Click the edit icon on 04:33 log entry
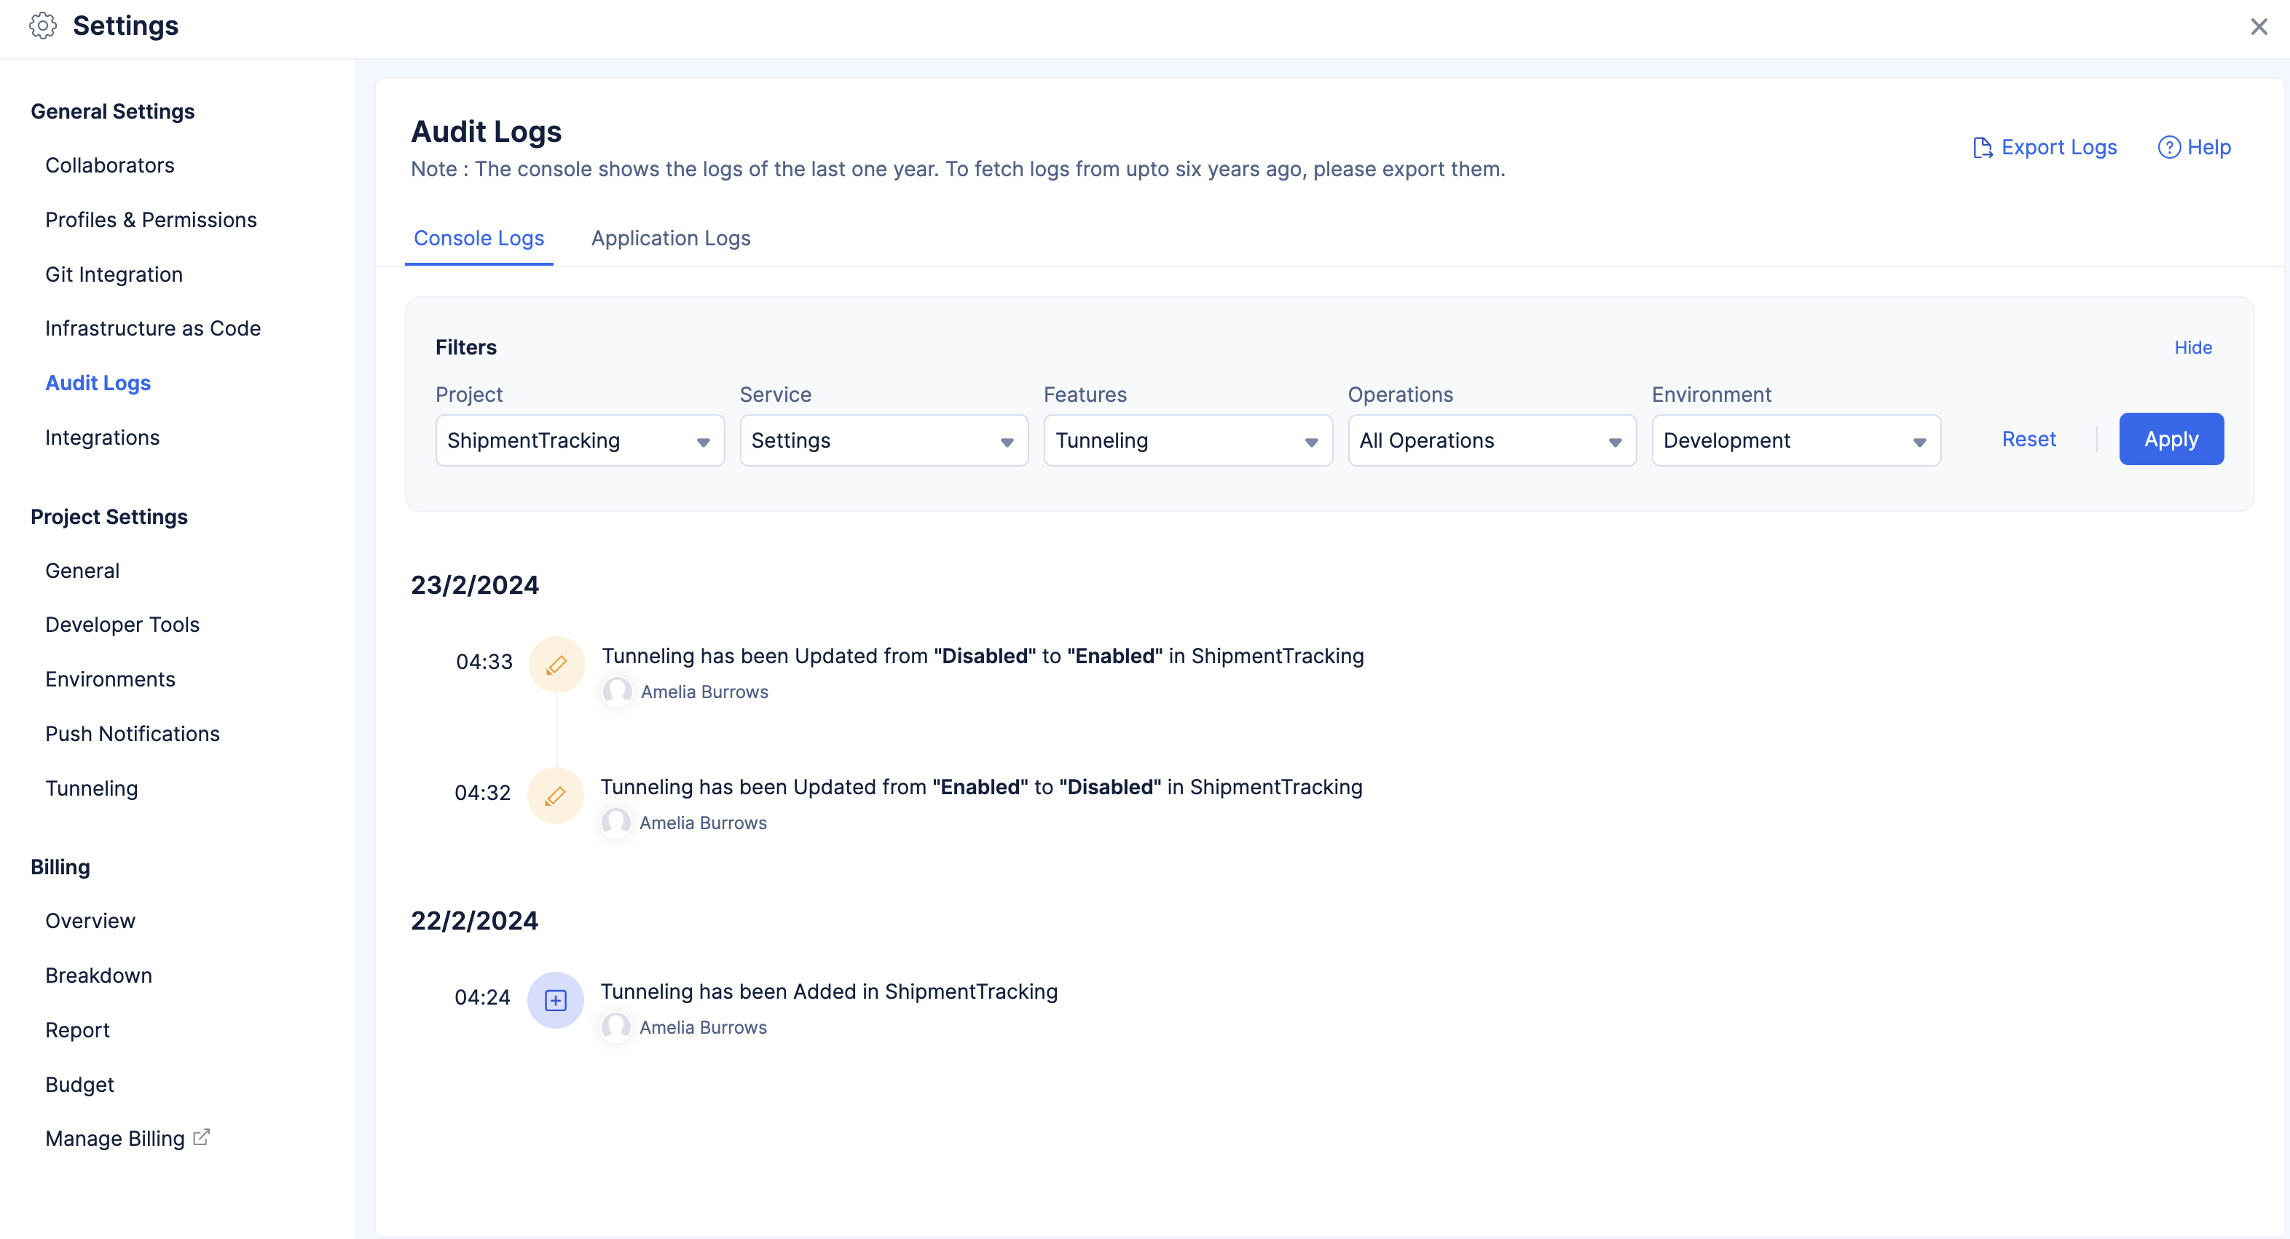2290x1239 pixels. (x=554, y=664)
